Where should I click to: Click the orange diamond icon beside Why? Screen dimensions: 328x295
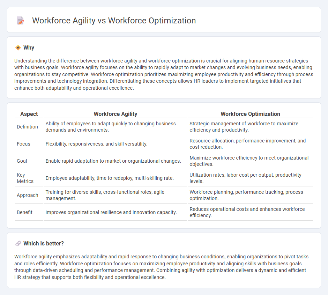pyautogui.click(x=18, y=48)
